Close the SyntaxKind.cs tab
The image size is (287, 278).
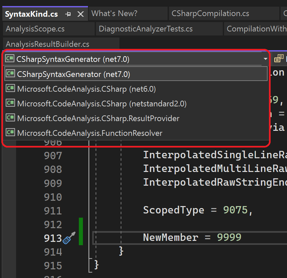[x=80, y=14]
